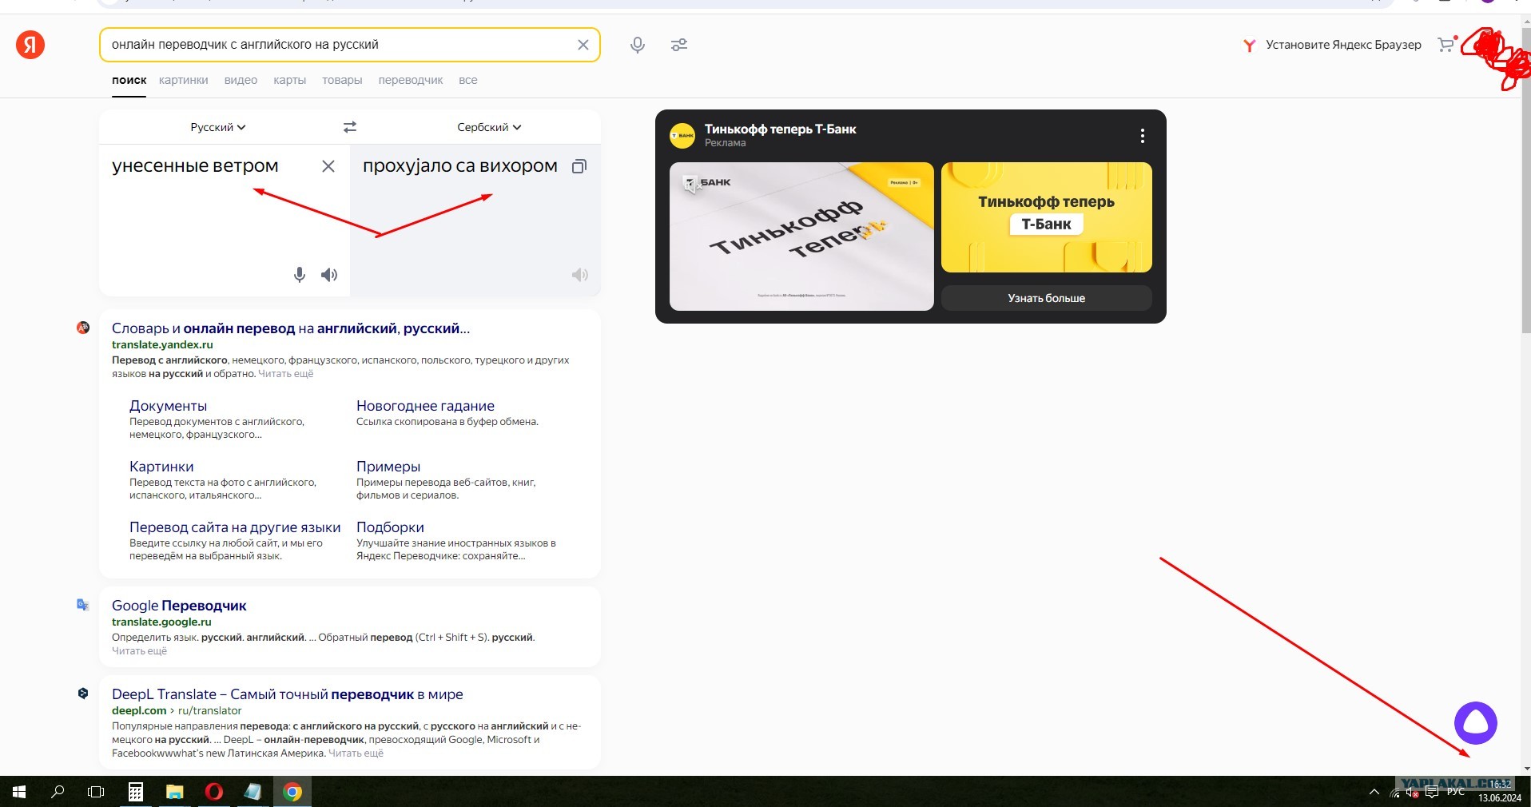This screenshot has width=1531, height=807.
Task: Open the Русский source language dropdown
Action: click(218, 127)
